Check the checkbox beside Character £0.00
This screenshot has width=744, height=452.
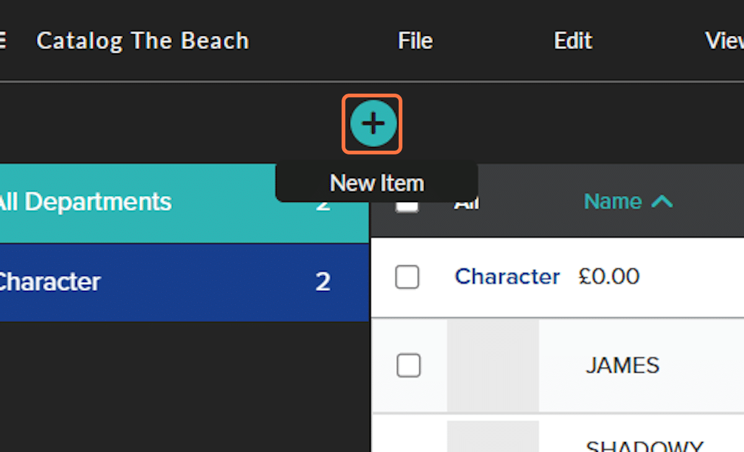(x=407, y=278)
